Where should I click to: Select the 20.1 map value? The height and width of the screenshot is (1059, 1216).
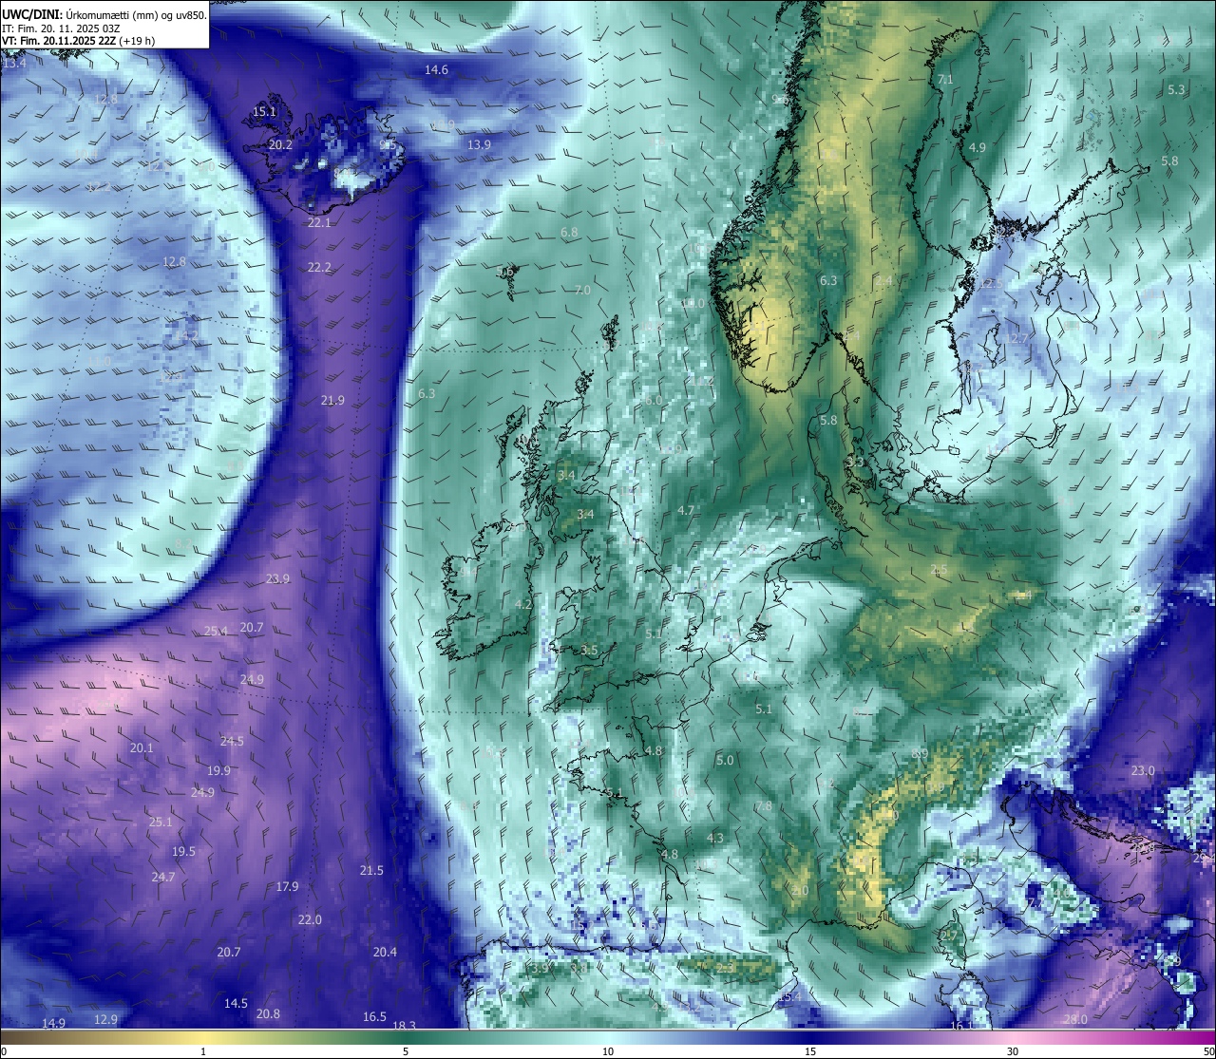click(x=142, y=748)
